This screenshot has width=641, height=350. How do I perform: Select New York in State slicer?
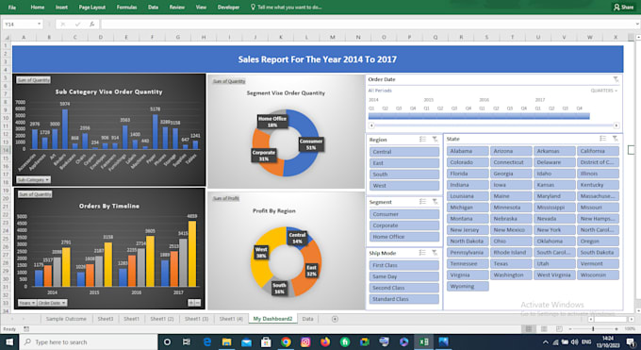click(554, 230)
